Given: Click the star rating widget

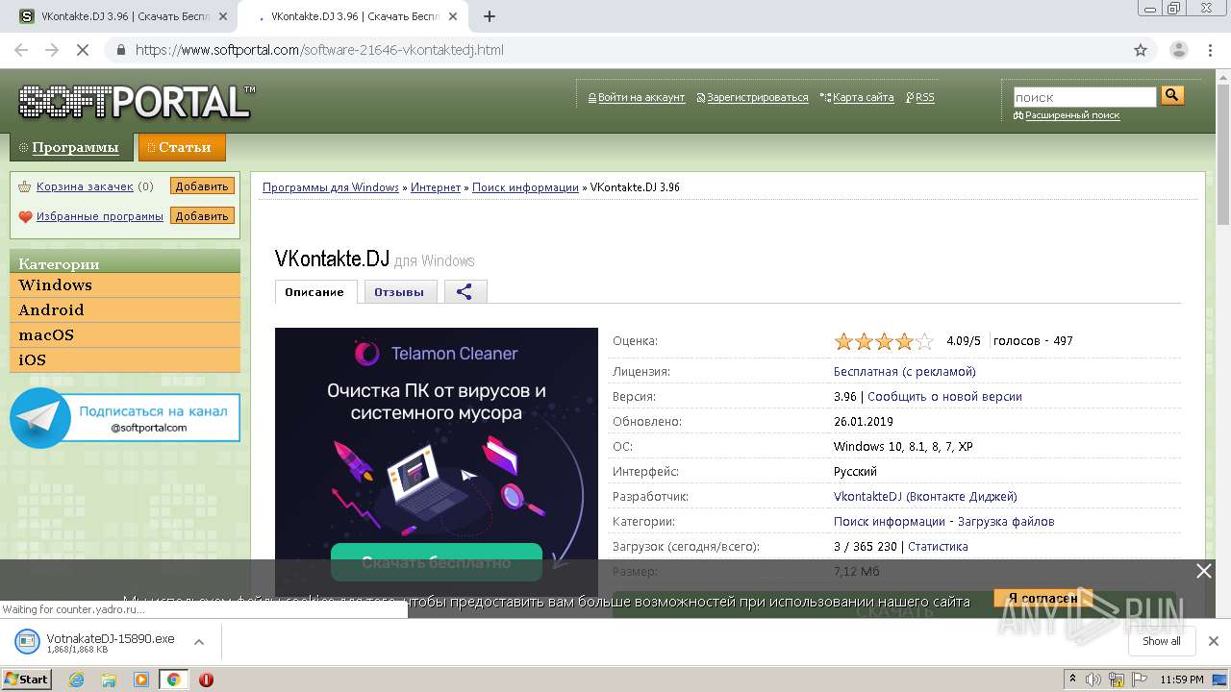Looking at the screenshot, I should click(884, 341).
